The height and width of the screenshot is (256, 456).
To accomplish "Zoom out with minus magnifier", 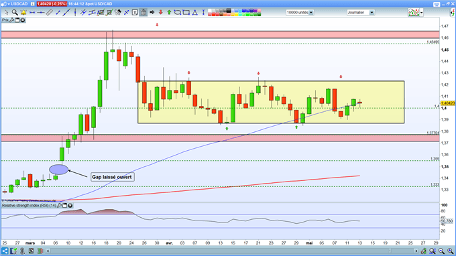I will point(441,251).
